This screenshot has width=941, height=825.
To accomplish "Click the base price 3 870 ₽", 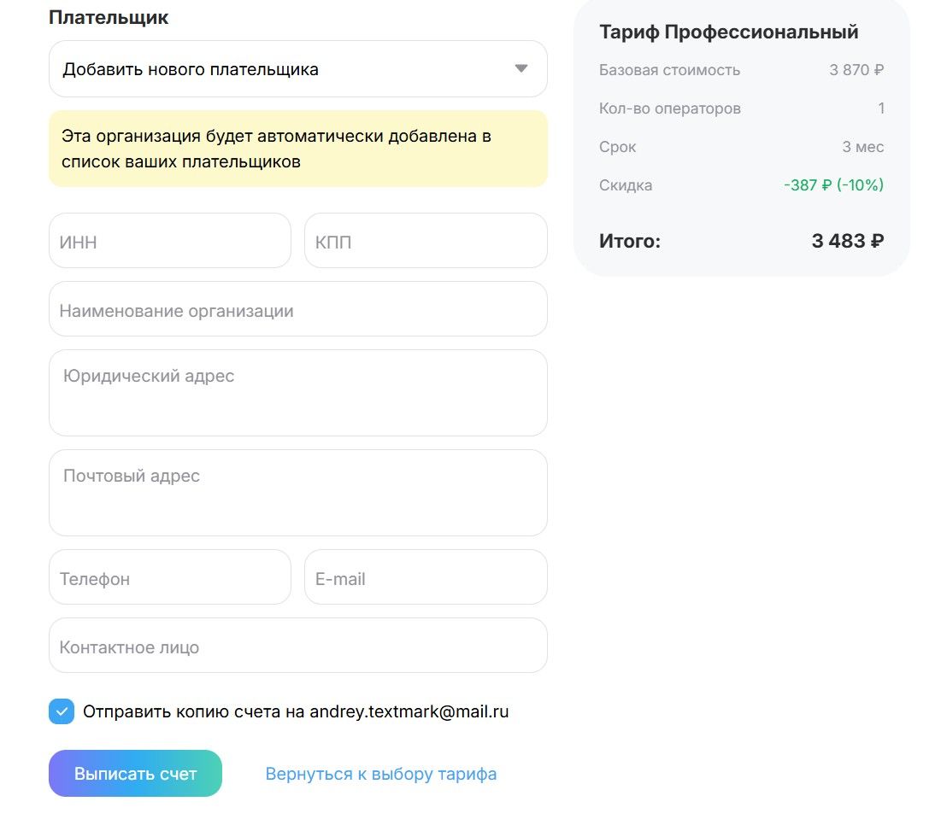I will point(856,70).
